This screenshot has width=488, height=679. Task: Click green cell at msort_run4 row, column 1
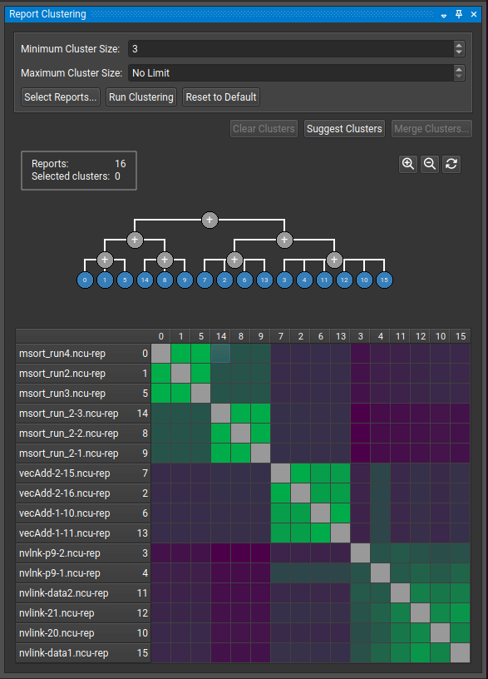point(181,354)
